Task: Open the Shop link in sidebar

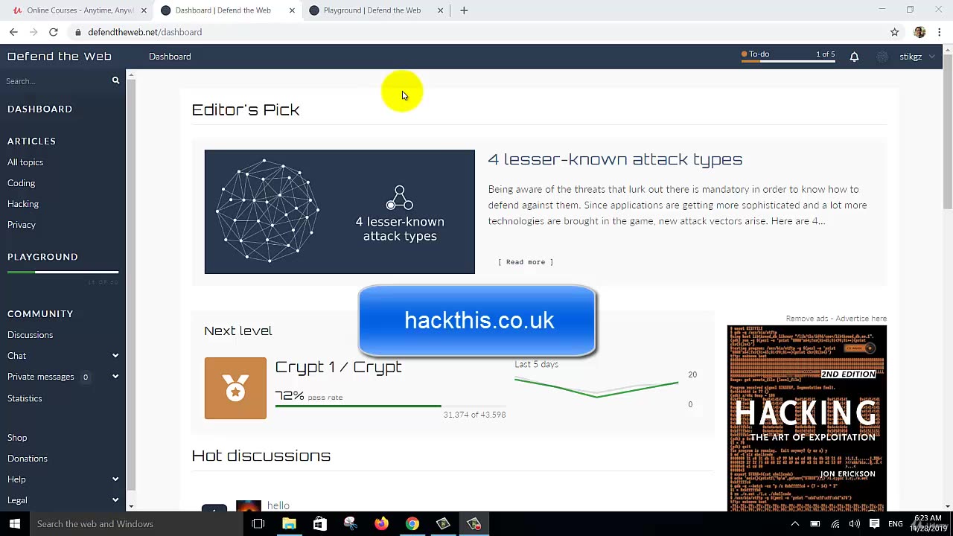Action: [17, 438]
